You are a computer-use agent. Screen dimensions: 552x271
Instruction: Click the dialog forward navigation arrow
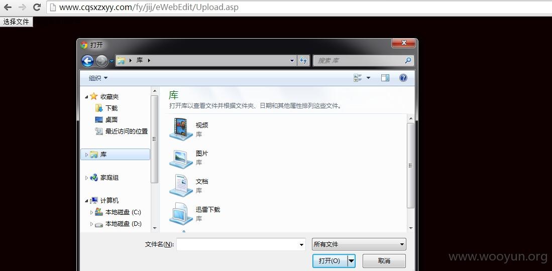[102, 61]
